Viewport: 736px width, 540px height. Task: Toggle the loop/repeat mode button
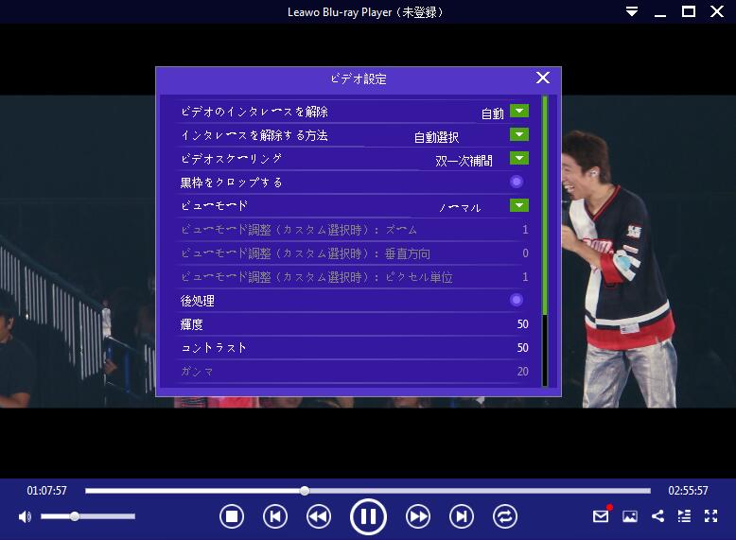[505, 516]
